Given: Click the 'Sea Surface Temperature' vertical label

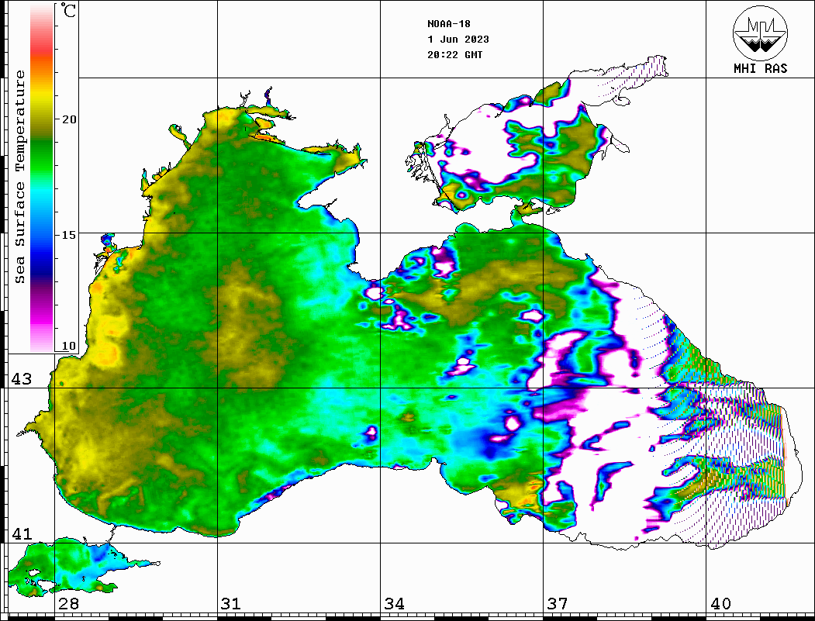Looking at the screenshot, I should [19, 177].
